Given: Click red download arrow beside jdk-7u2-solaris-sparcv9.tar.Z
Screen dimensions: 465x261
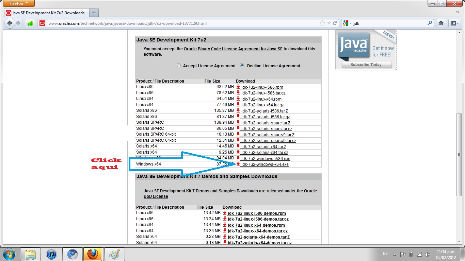Looking at the screenshot, I should (x=238, y=134).
